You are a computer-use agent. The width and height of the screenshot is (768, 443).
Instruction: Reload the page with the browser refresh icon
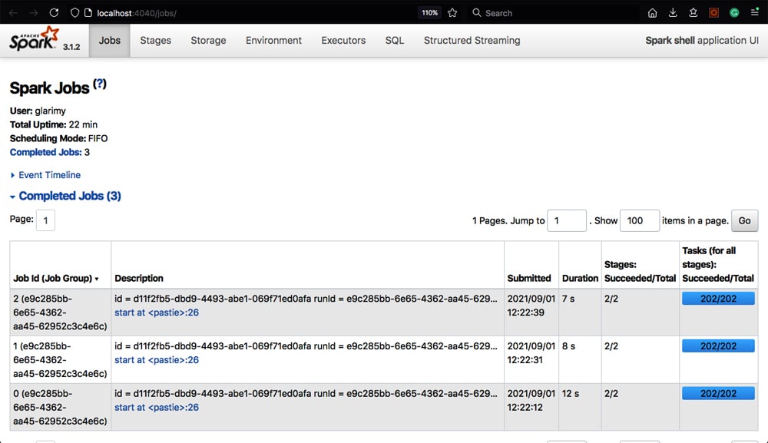tap(54, 13)
